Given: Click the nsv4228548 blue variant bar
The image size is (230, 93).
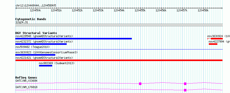Looking at the screenshot, I should click(x=73, y=39).
